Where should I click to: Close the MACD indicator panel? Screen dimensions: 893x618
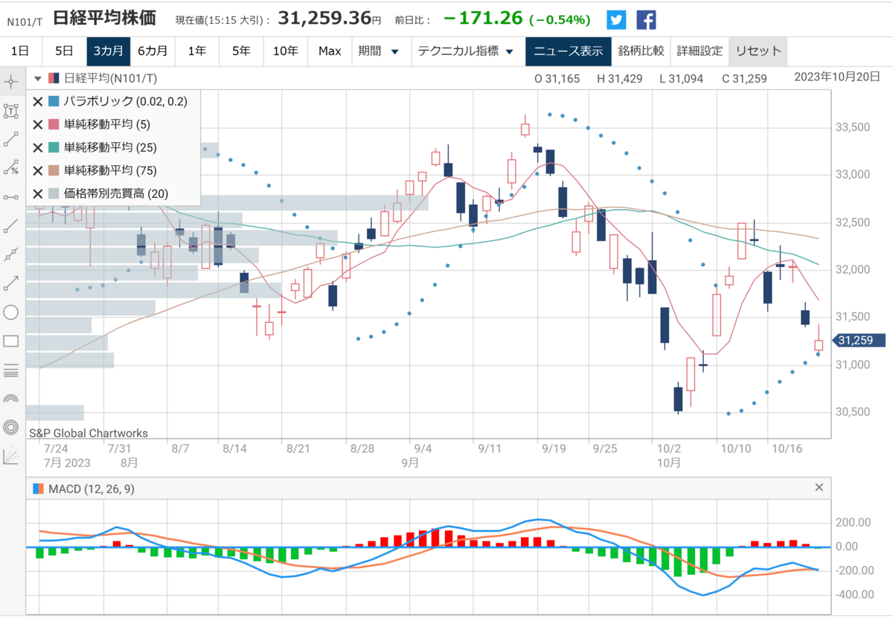tap(819, 488)
